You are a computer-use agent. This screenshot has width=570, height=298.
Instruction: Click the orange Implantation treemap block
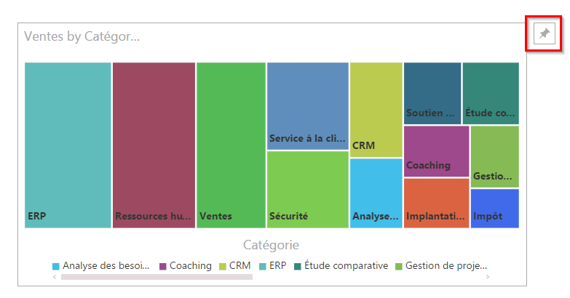pos(436,203)
